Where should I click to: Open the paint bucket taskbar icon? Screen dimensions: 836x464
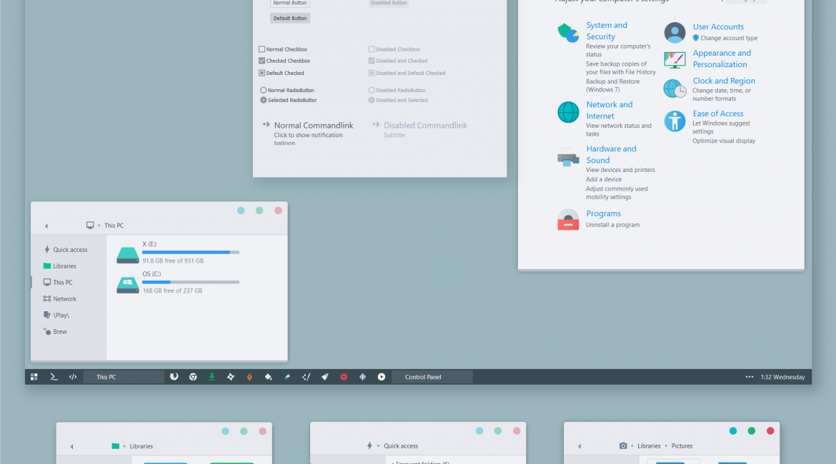(x=268, y=377)
